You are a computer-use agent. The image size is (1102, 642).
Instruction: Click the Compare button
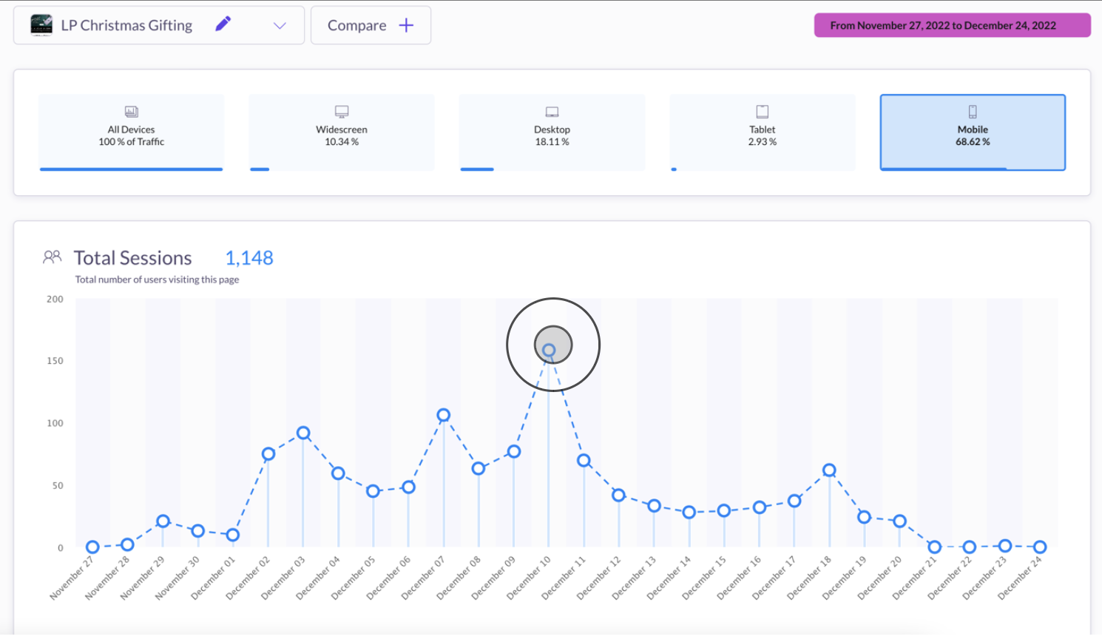371,25
